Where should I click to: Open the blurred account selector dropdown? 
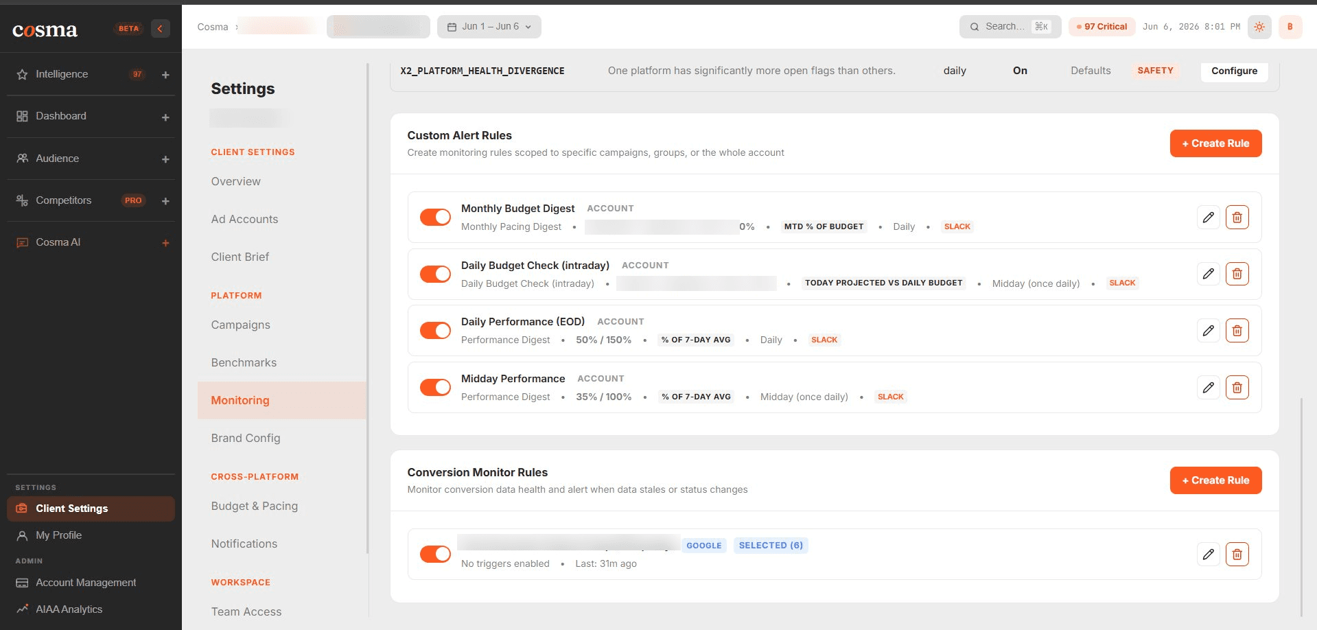click(378, 27)
